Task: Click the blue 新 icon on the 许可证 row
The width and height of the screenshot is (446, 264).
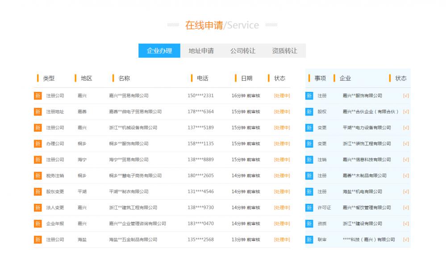Action: pos(309,207)
